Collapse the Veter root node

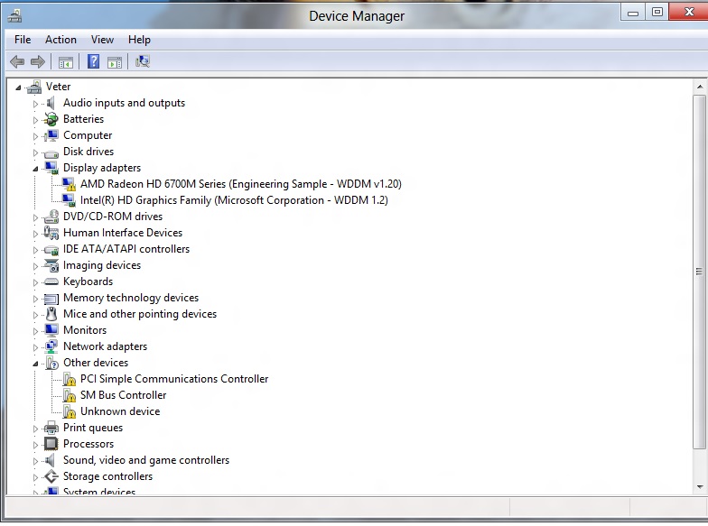(x=18, y=87)
